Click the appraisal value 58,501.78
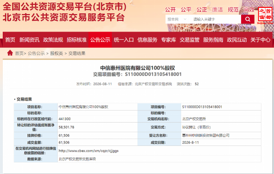Viewport: 274px width, 174px height. coord(66,127)
